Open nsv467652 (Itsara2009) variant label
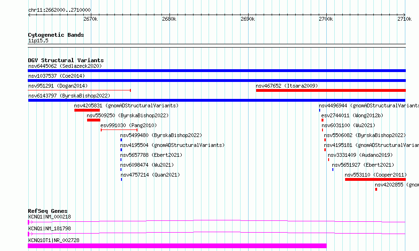 287,86
